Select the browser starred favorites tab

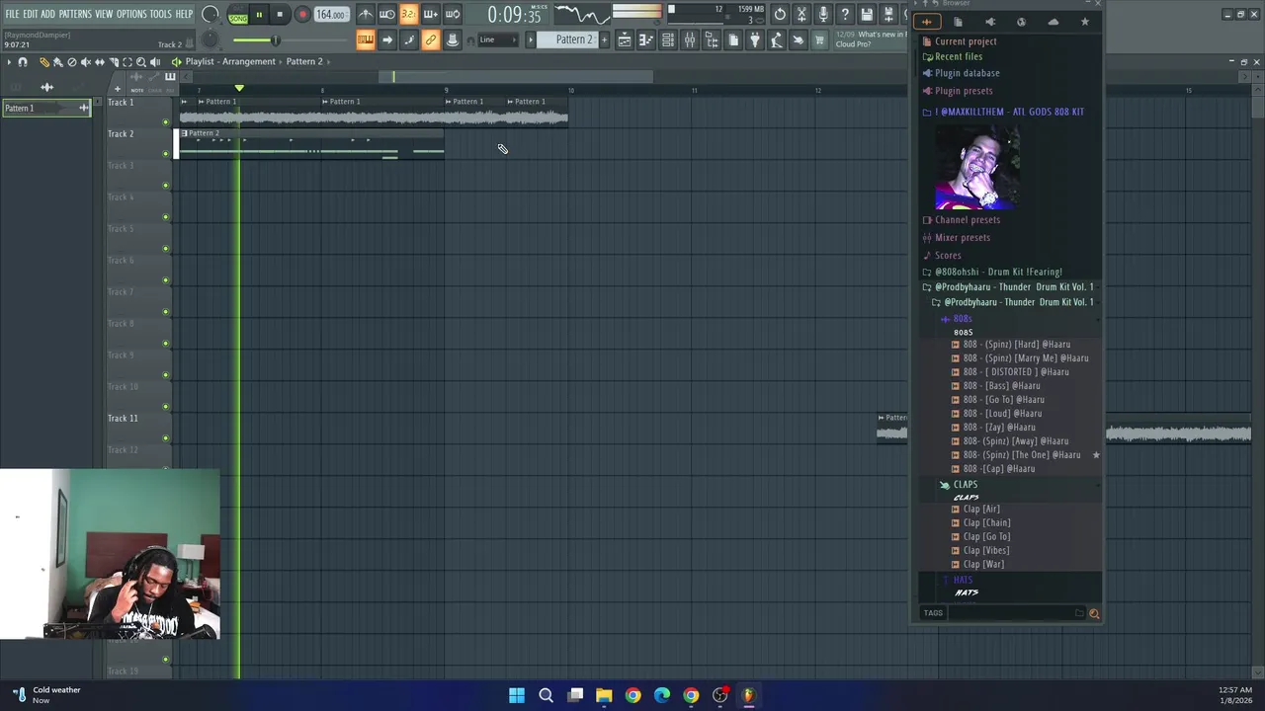click(x=1084, y=22)
